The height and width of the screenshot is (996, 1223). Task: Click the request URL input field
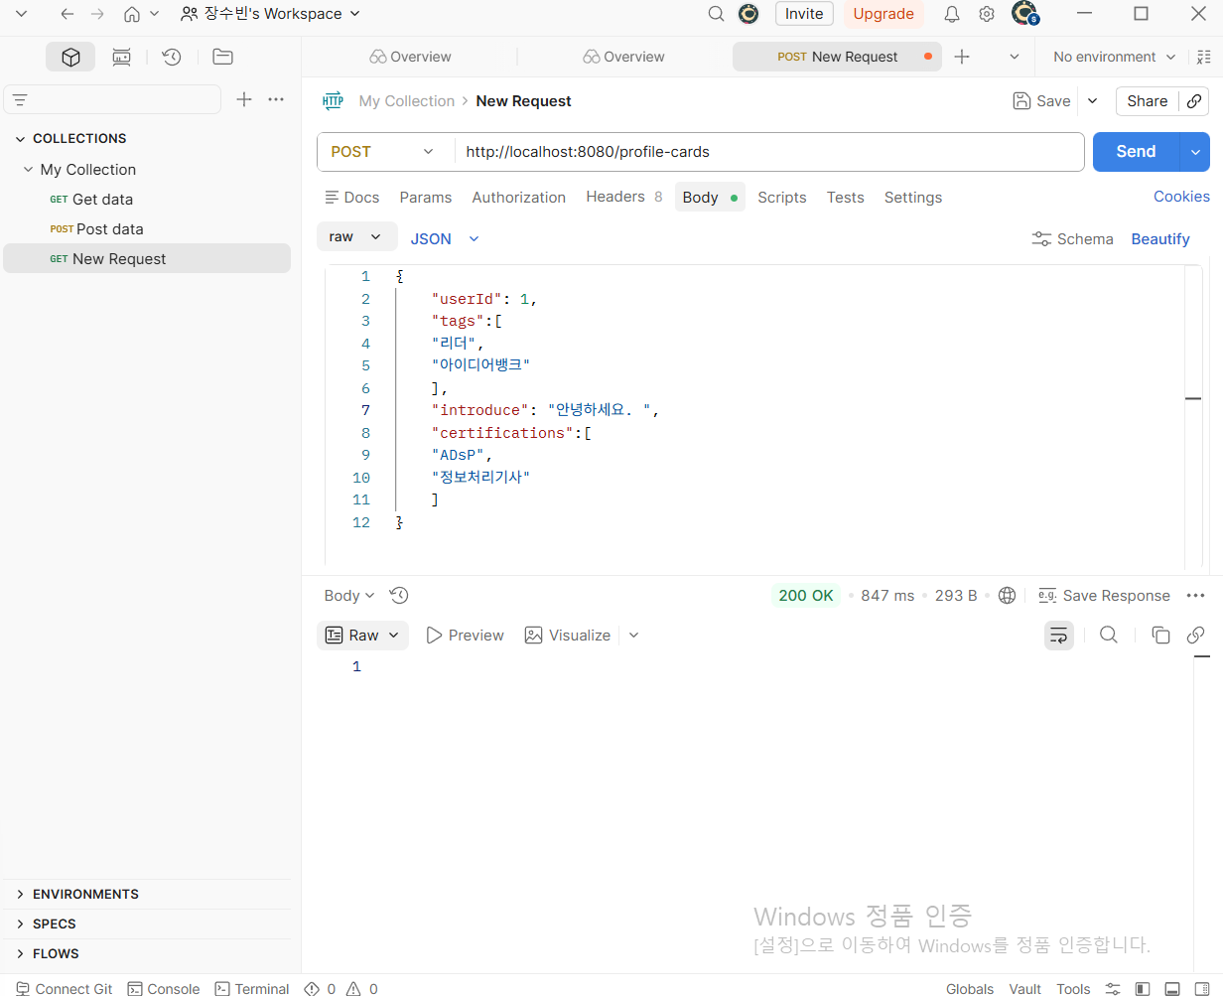769,152
